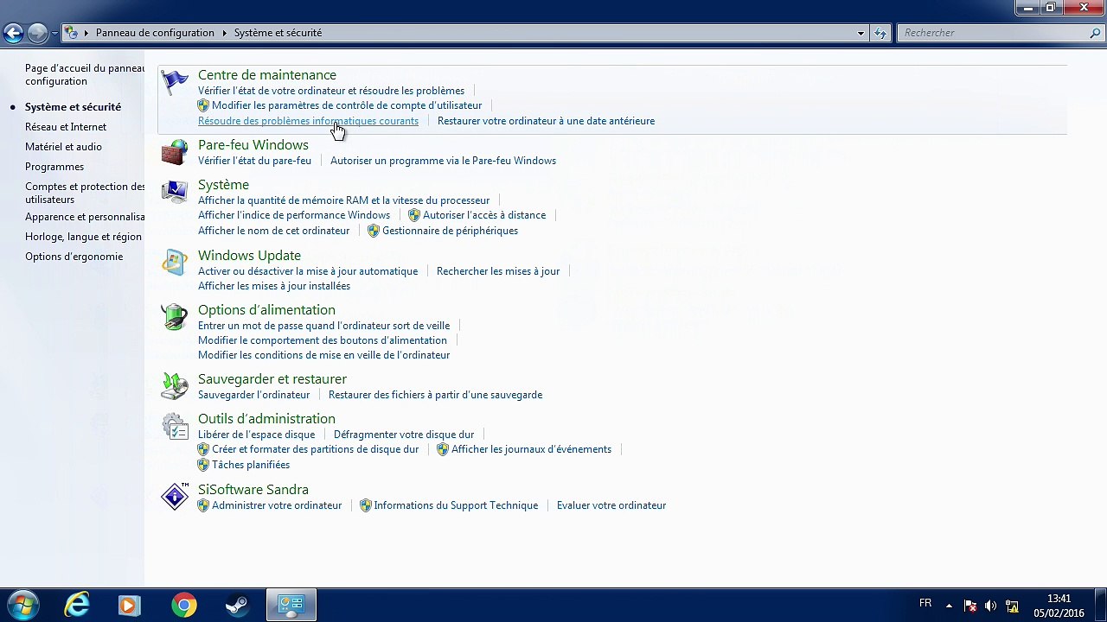Click Afficher l'indice de performance Windows
The height and width of the screenshot is (622, 1107).
[x=294, y=215]
